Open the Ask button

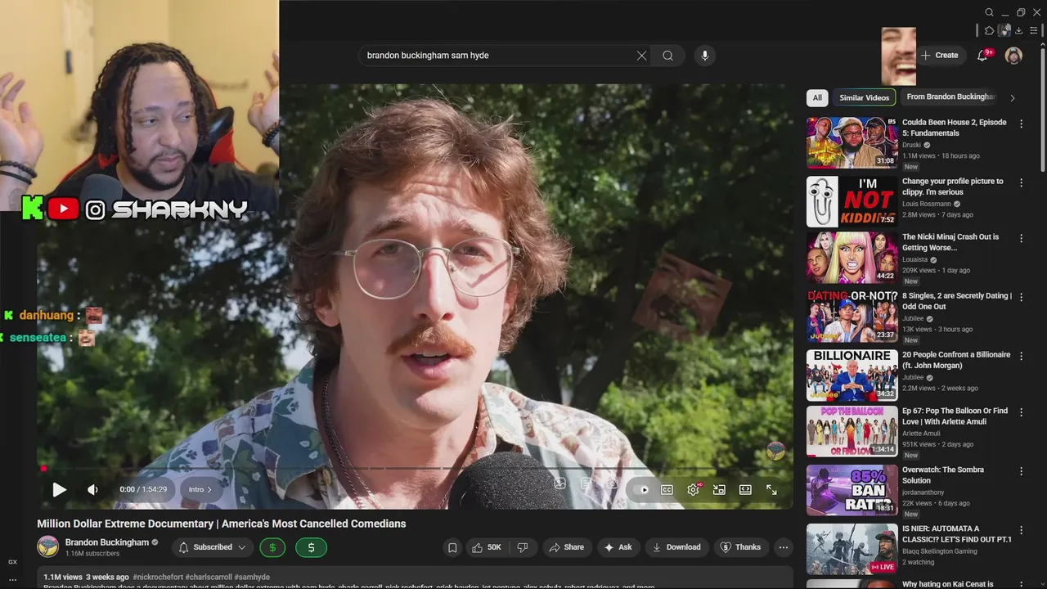point(618,547)
